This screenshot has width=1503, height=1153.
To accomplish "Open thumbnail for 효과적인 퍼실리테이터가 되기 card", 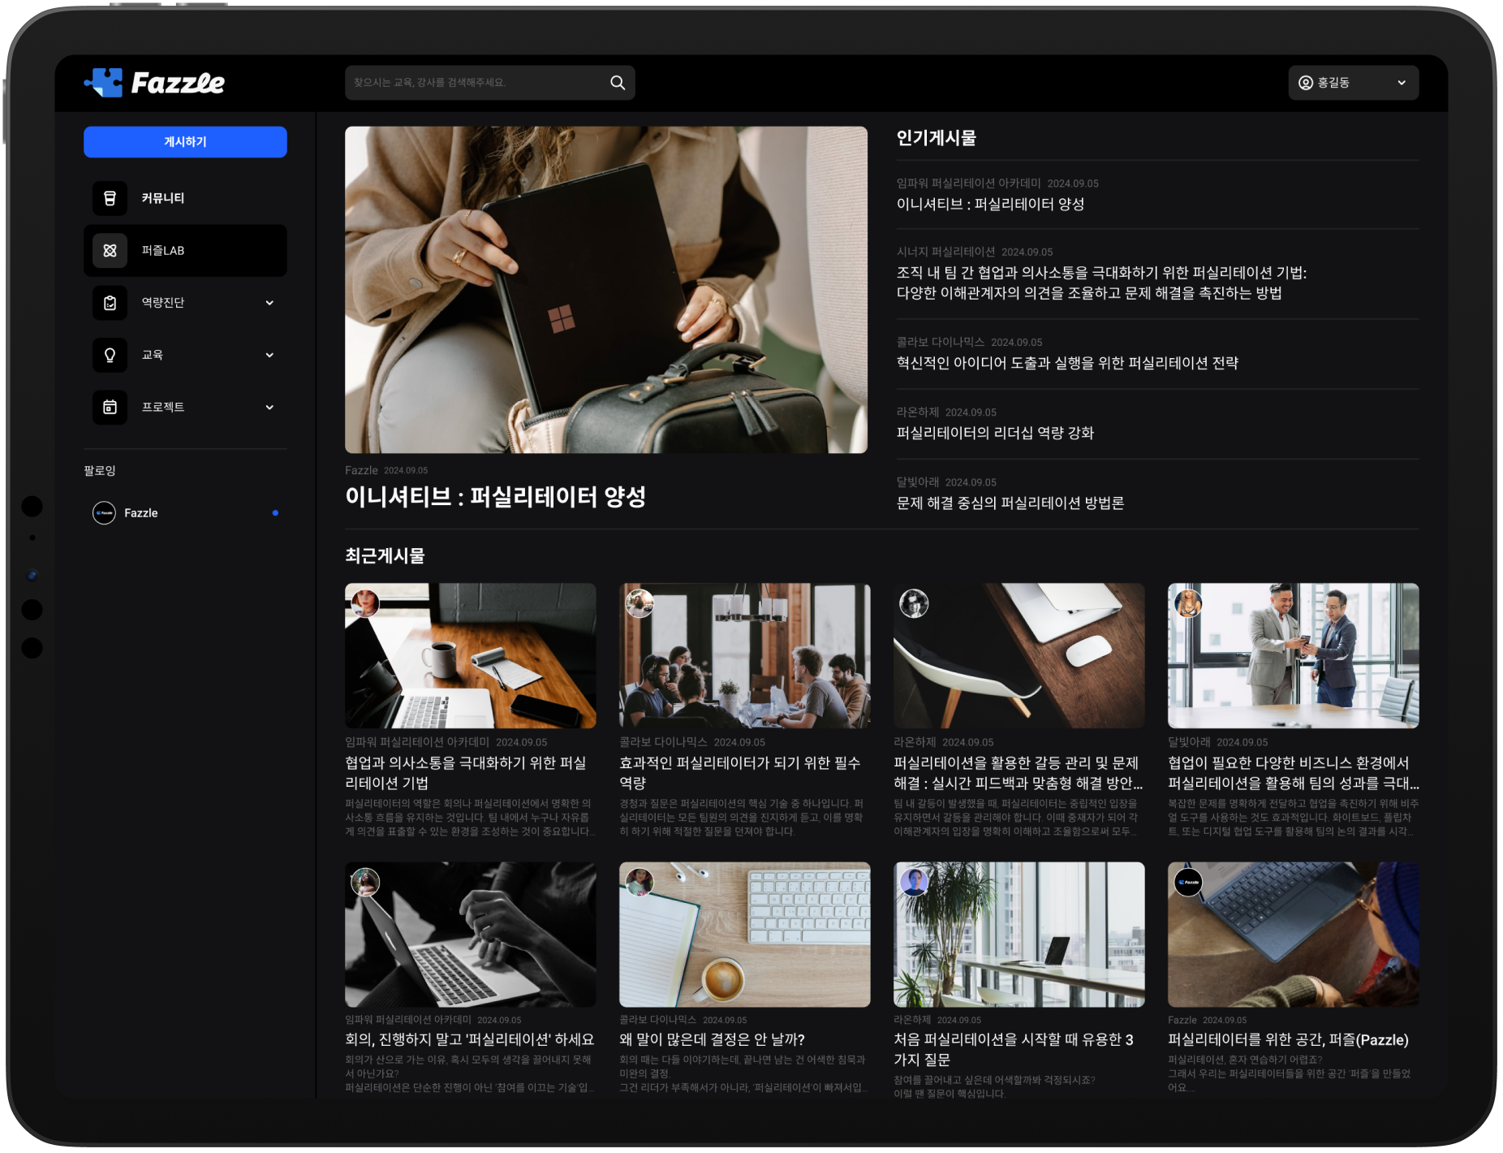I will (x=745, y=656).
